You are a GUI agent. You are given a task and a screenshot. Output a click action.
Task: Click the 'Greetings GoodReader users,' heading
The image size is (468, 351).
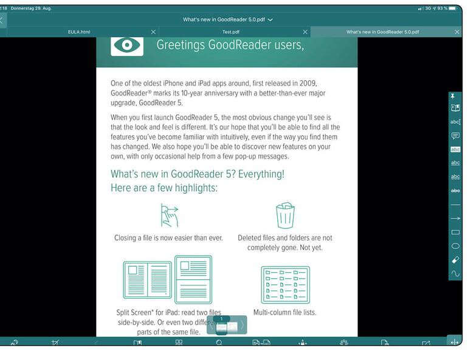pos(230,45)
